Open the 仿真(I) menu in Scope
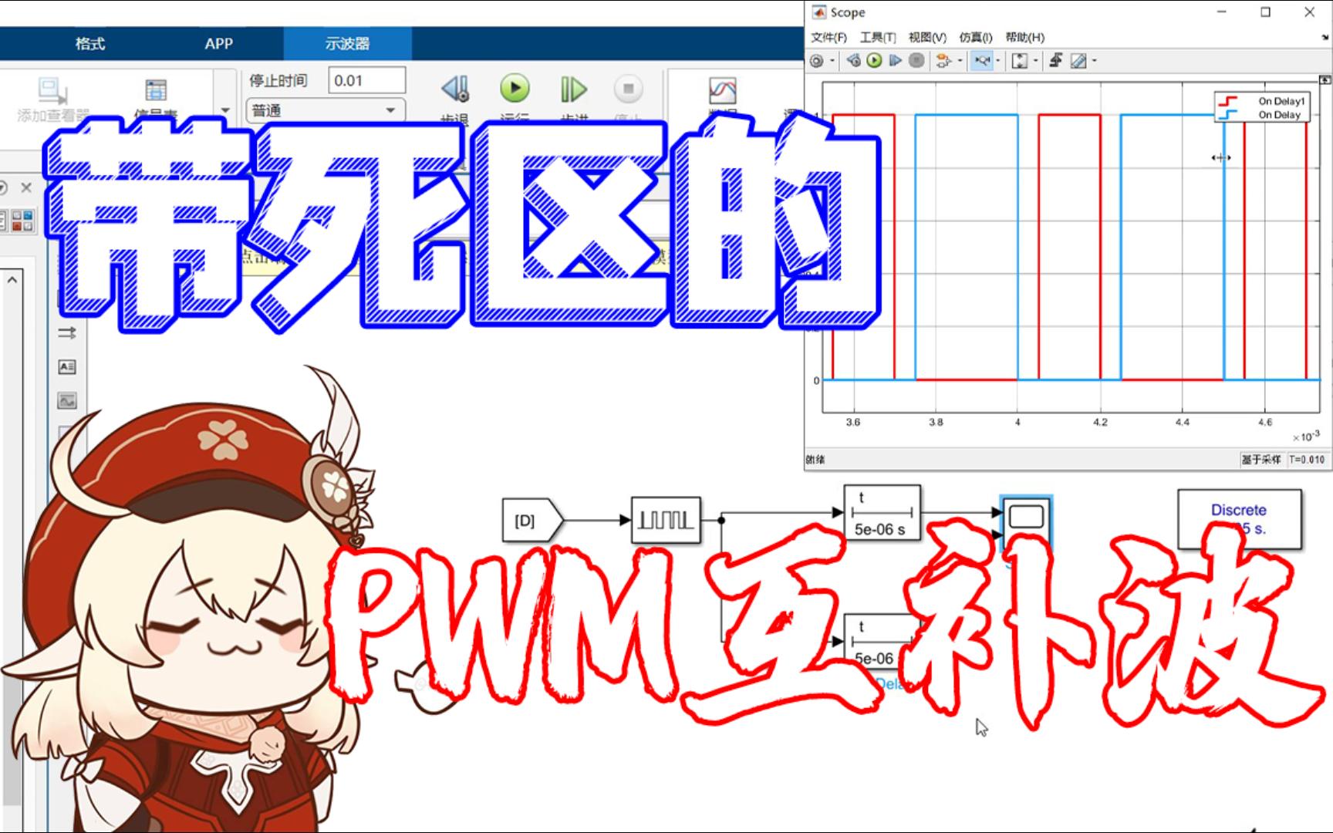 (975, 36)
